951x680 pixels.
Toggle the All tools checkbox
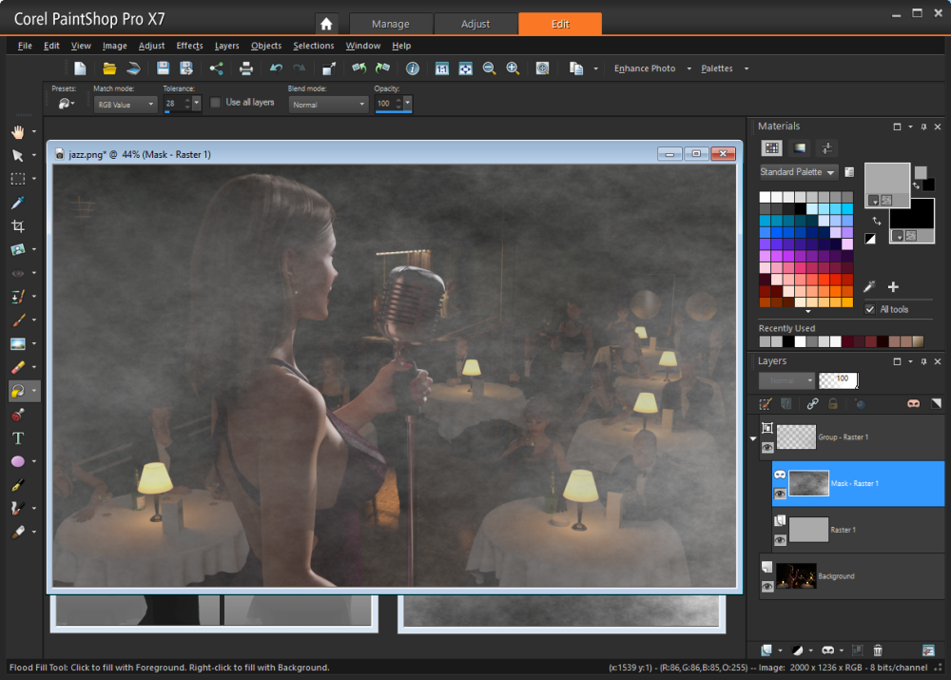point(870,309)
